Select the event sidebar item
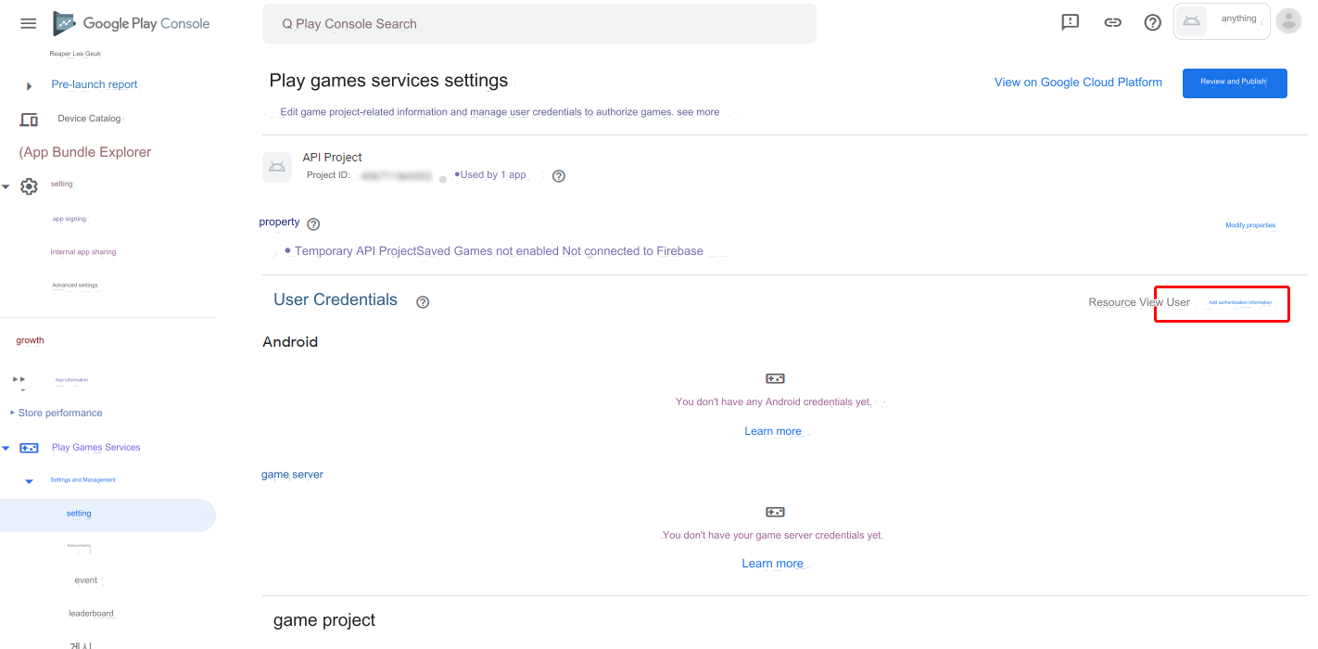Screen dimensions: 1318x649 tap(86, 580)
